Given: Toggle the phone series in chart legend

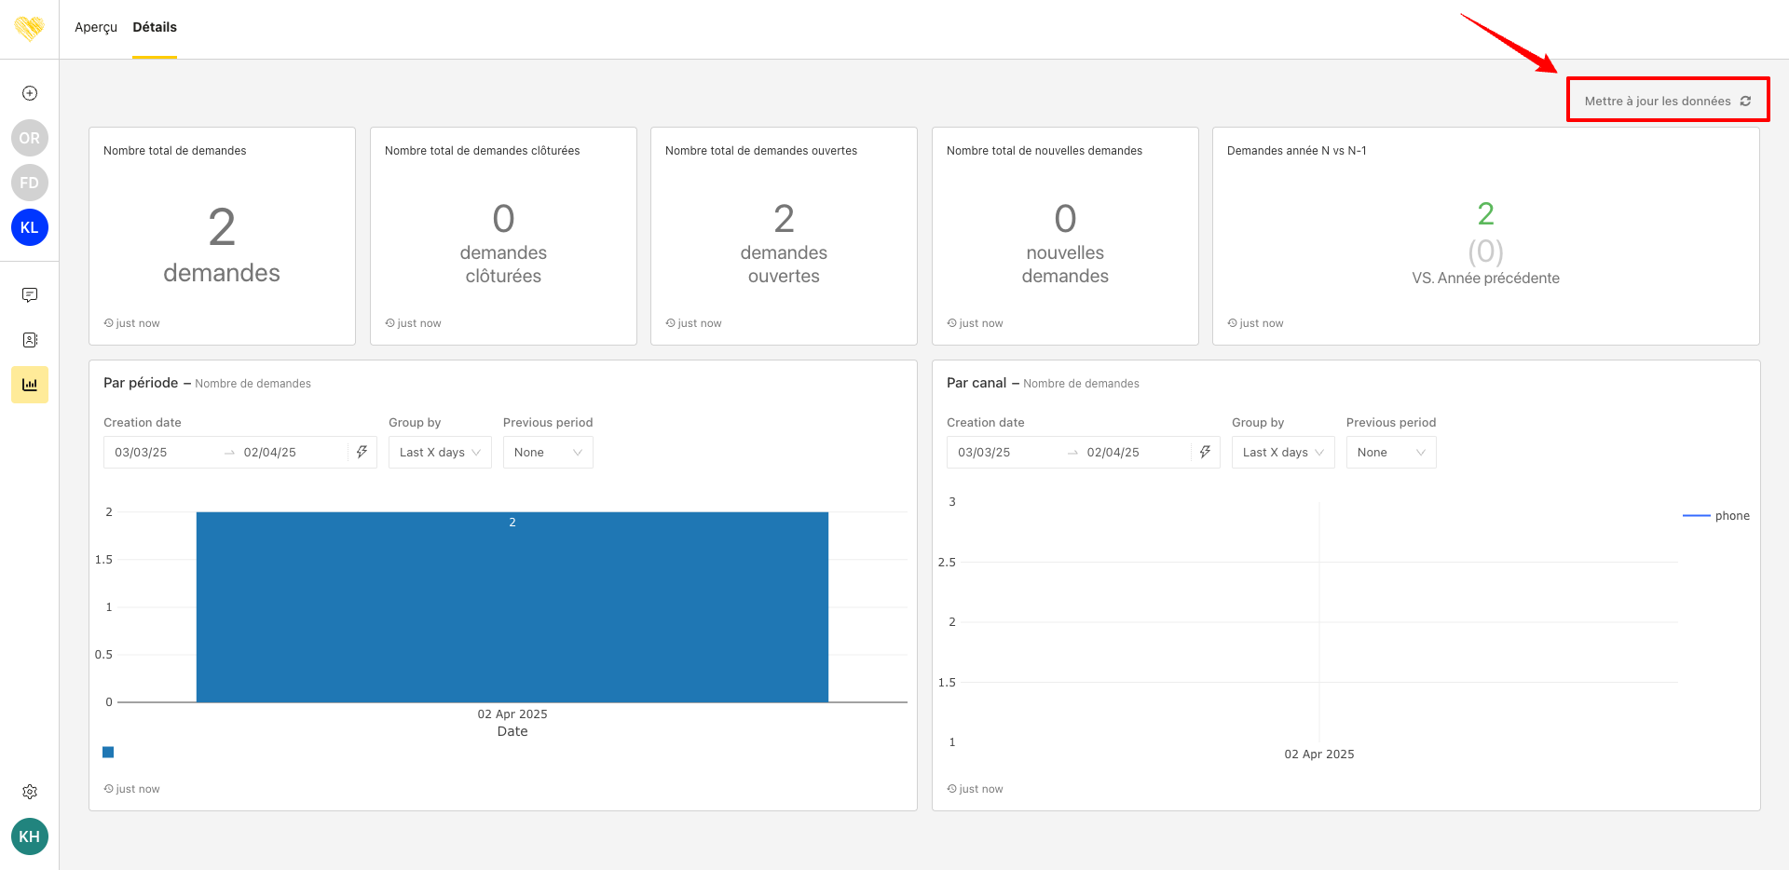Looking at the screenshot, I should 1716,516.
